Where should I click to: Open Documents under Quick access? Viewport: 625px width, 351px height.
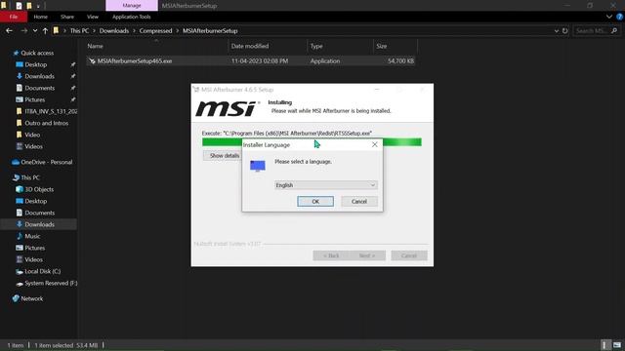click(39, 88)
